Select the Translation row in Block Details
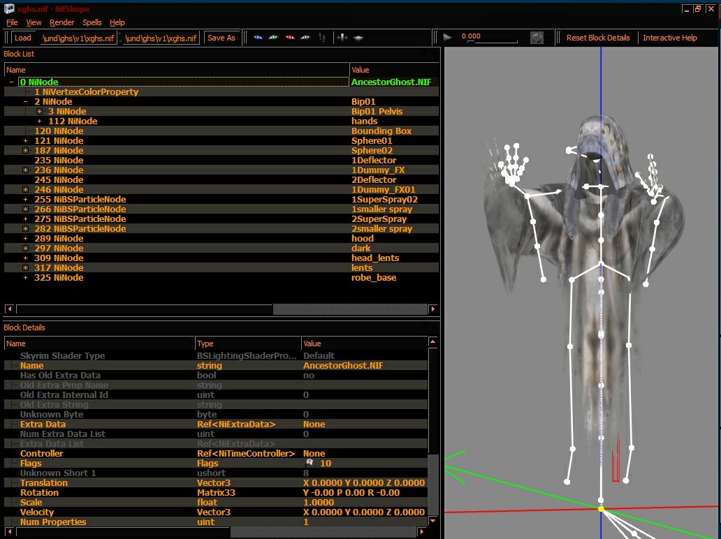This screenshot has width=721, height=539. 216,483
